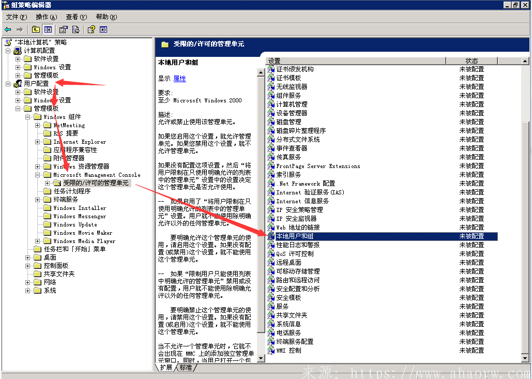Click the 属性 link in description pane

(179, 79)
